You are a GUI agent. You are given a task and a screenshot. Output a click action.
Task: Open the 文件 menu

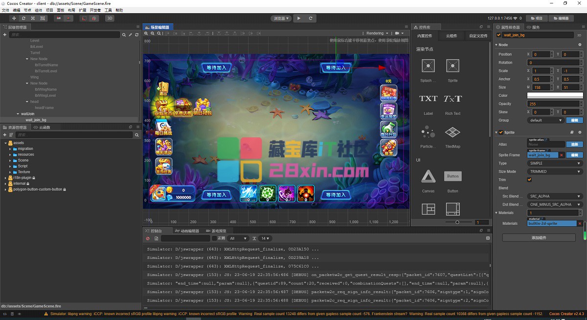coord(5,10)
